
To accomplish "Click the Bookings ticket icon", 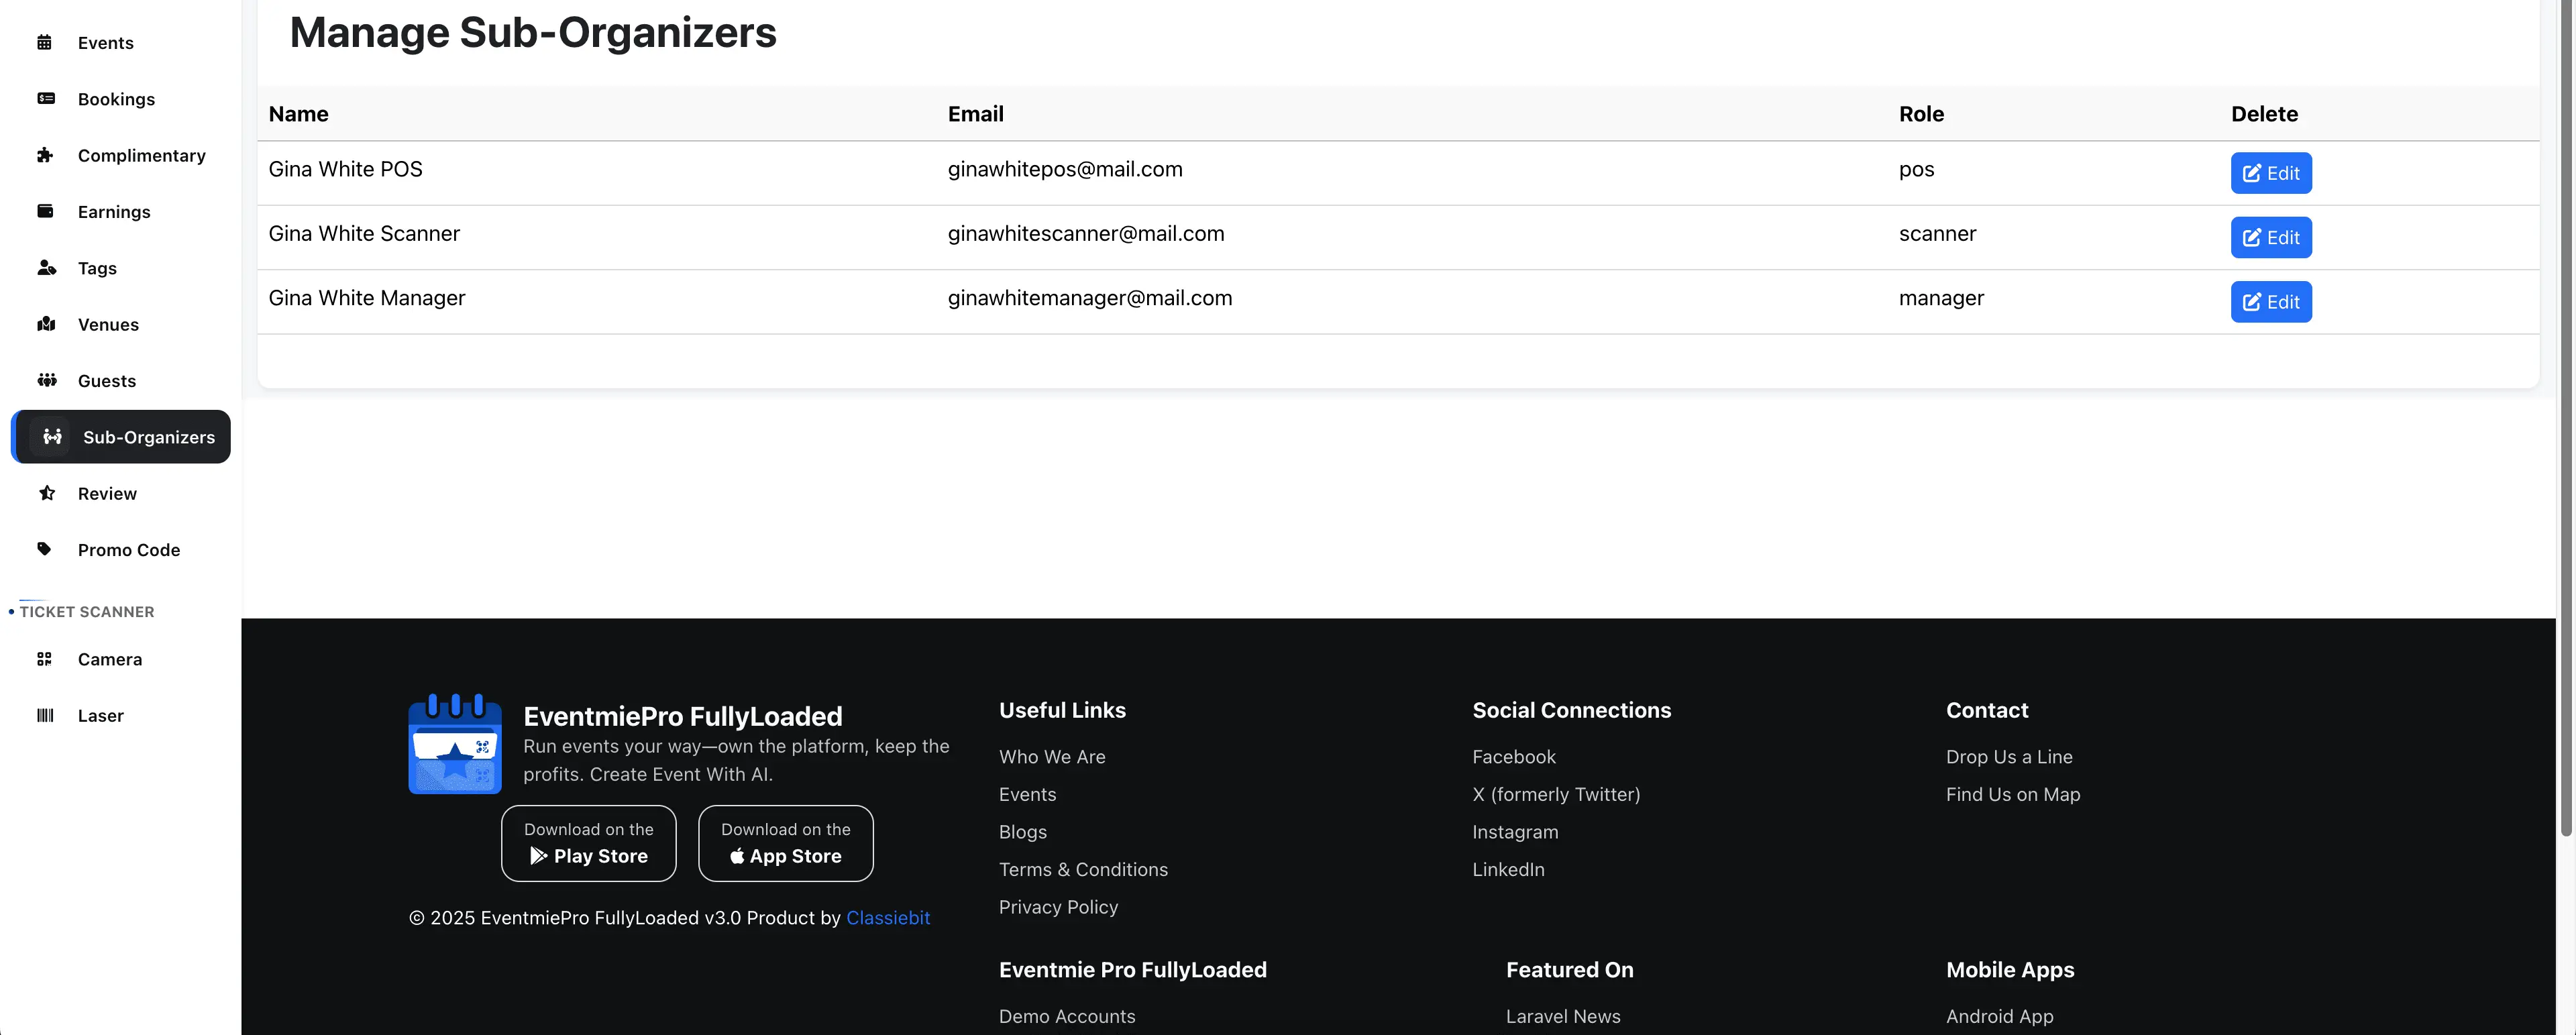I will pos(46,98).
